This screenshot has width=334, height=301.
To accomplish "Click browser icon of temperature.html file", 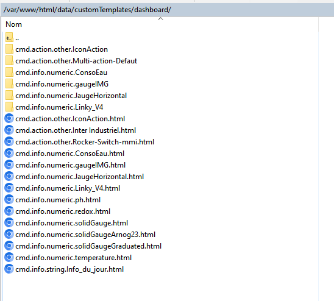I will tap(9, 257).
